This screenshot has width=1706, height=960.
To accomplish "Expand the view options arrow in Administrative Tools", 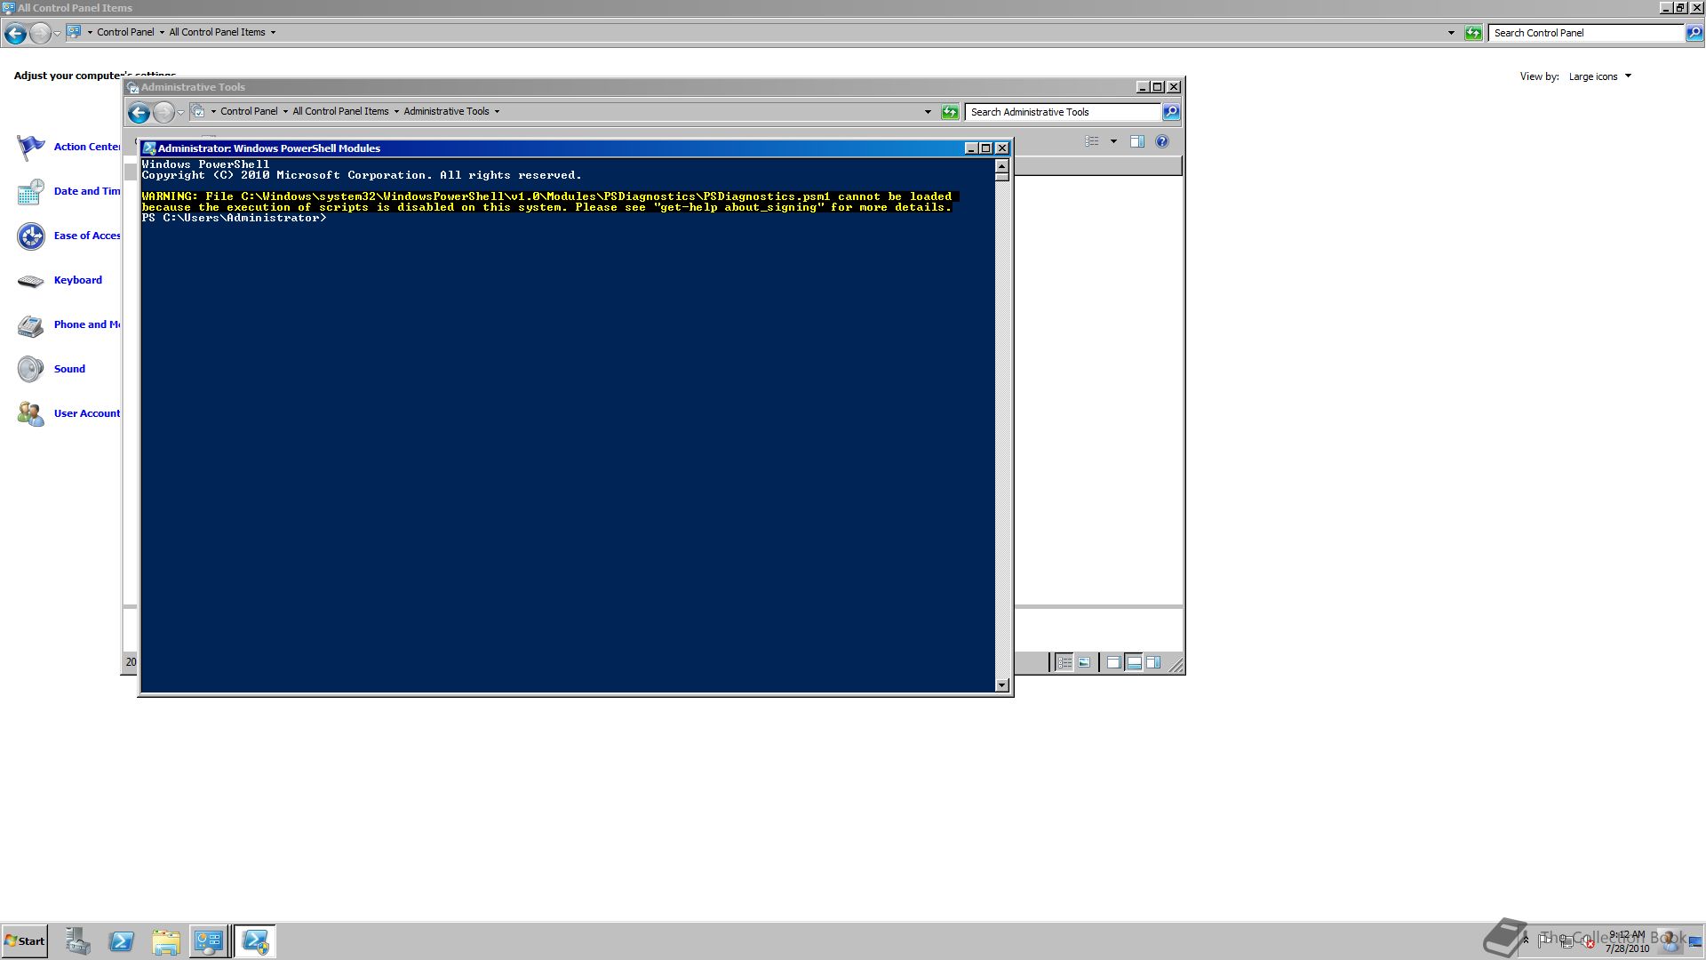I will click(x=1113, y=141).
